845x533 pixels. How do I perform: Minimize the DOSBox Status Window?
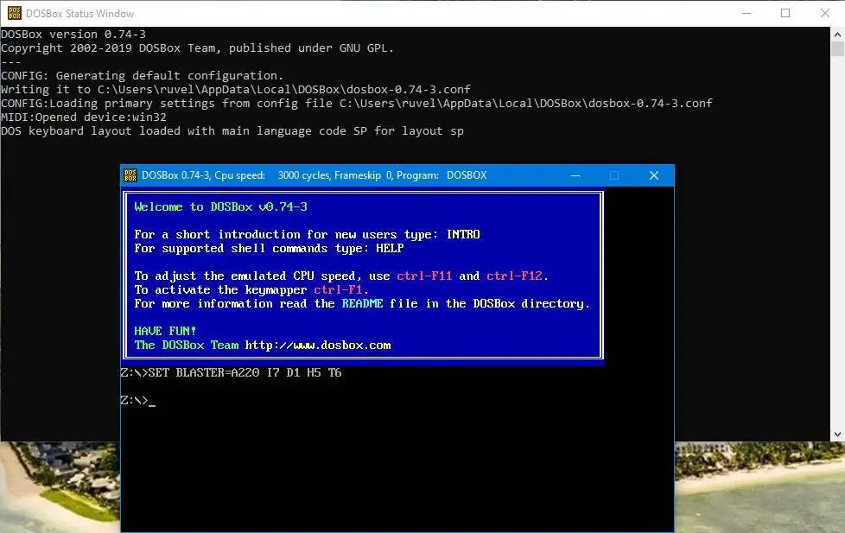747,13
